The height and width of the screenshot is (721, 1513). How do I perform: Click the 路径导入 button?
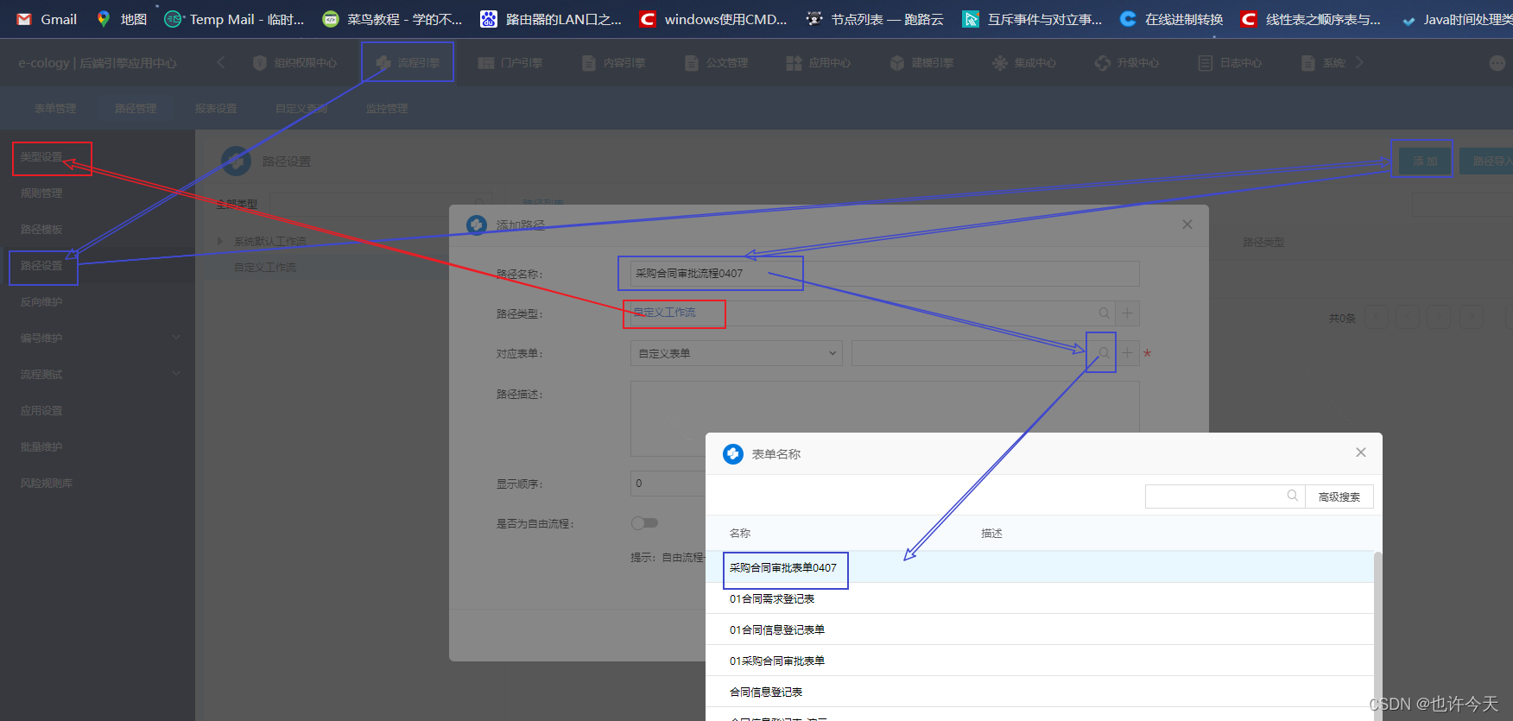point(1486,161)
